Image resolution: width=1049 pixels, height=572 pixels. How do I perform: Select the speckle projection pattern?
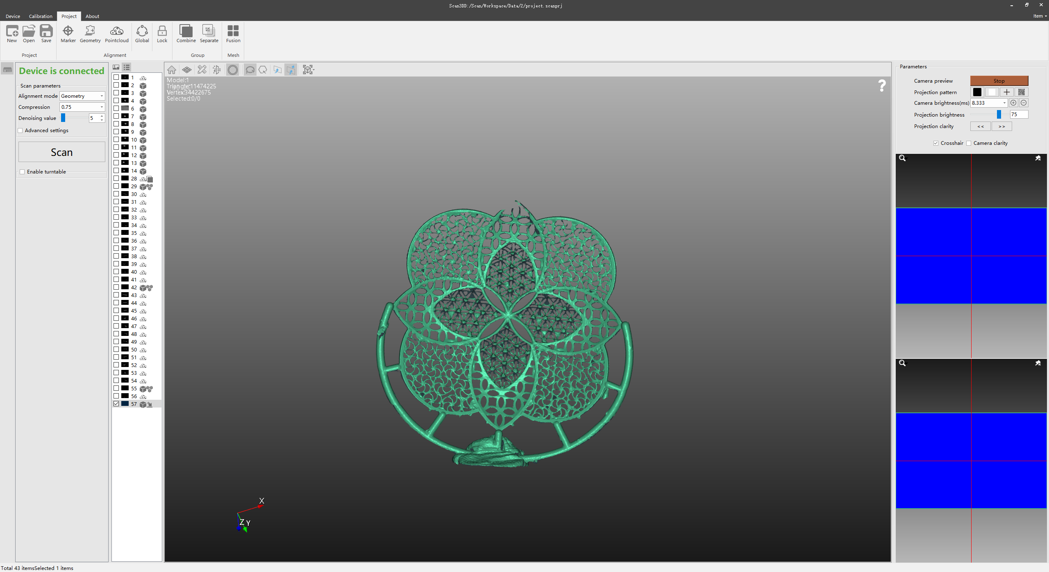tap(1022, 92)
